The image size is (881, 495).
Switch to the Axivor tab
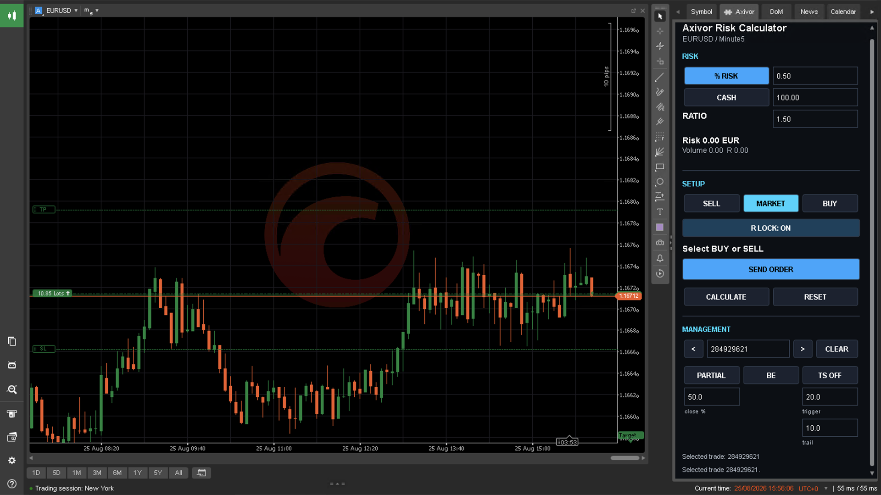739,12
